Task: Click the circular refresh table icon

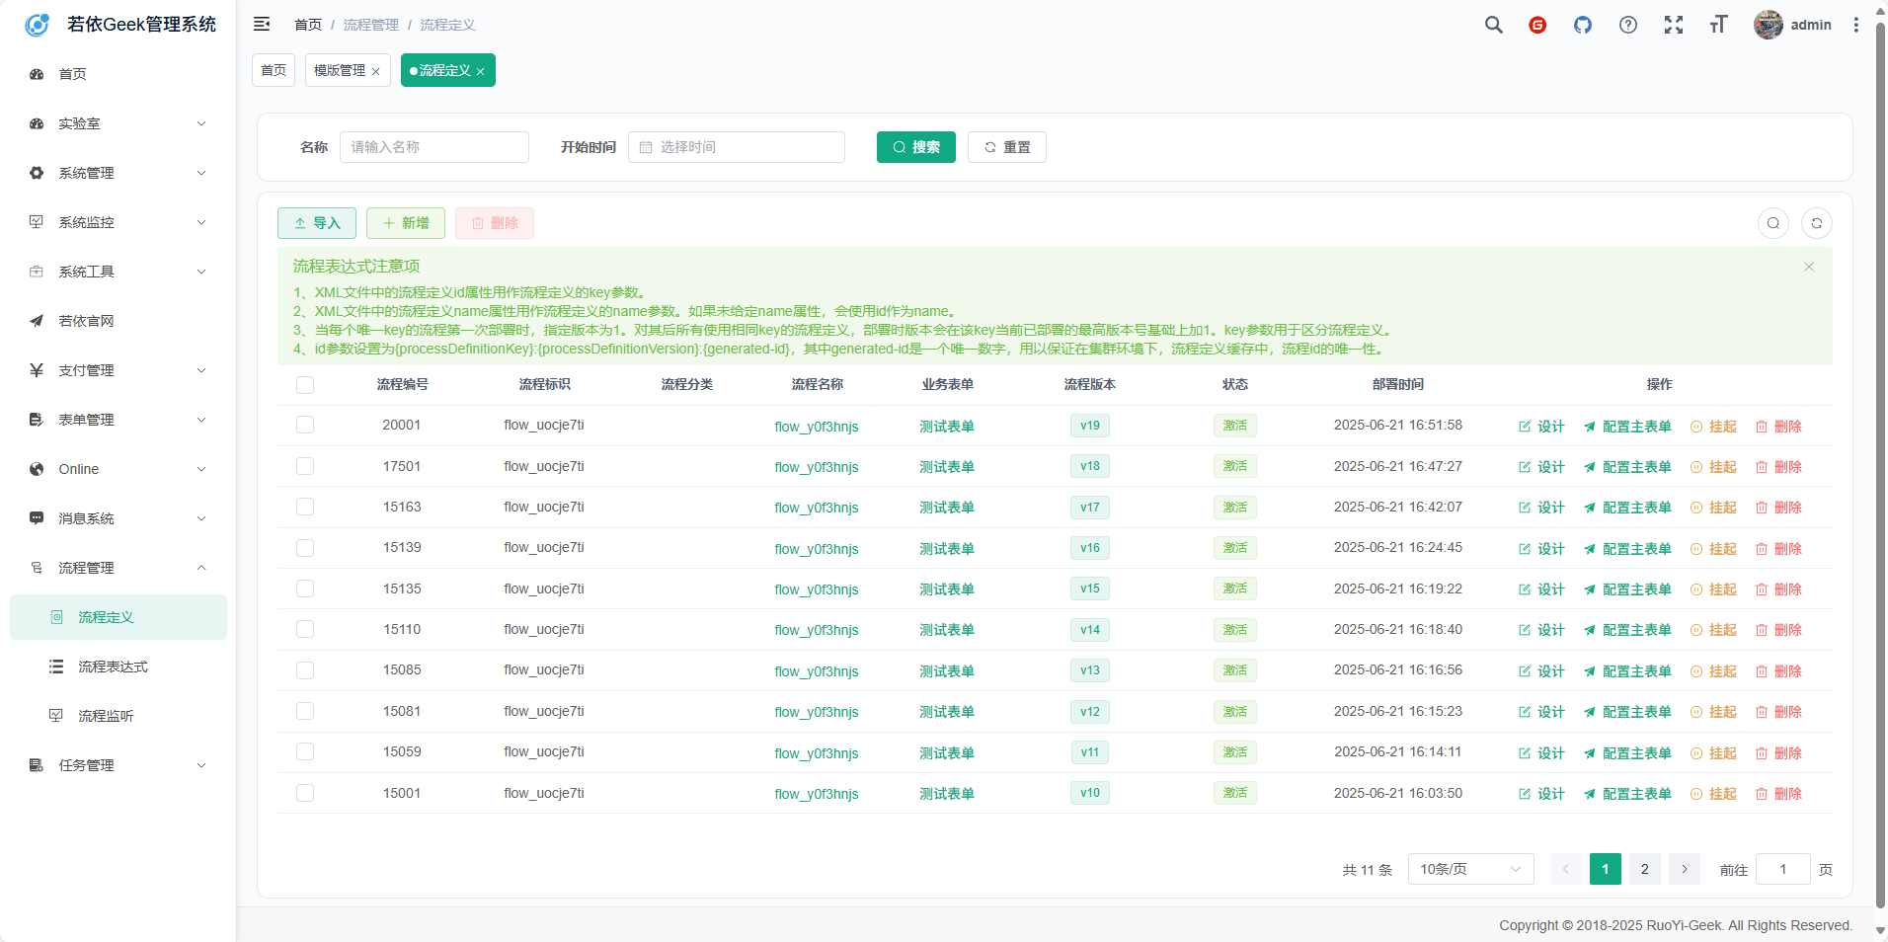Action: click(x=1816, y=223)
